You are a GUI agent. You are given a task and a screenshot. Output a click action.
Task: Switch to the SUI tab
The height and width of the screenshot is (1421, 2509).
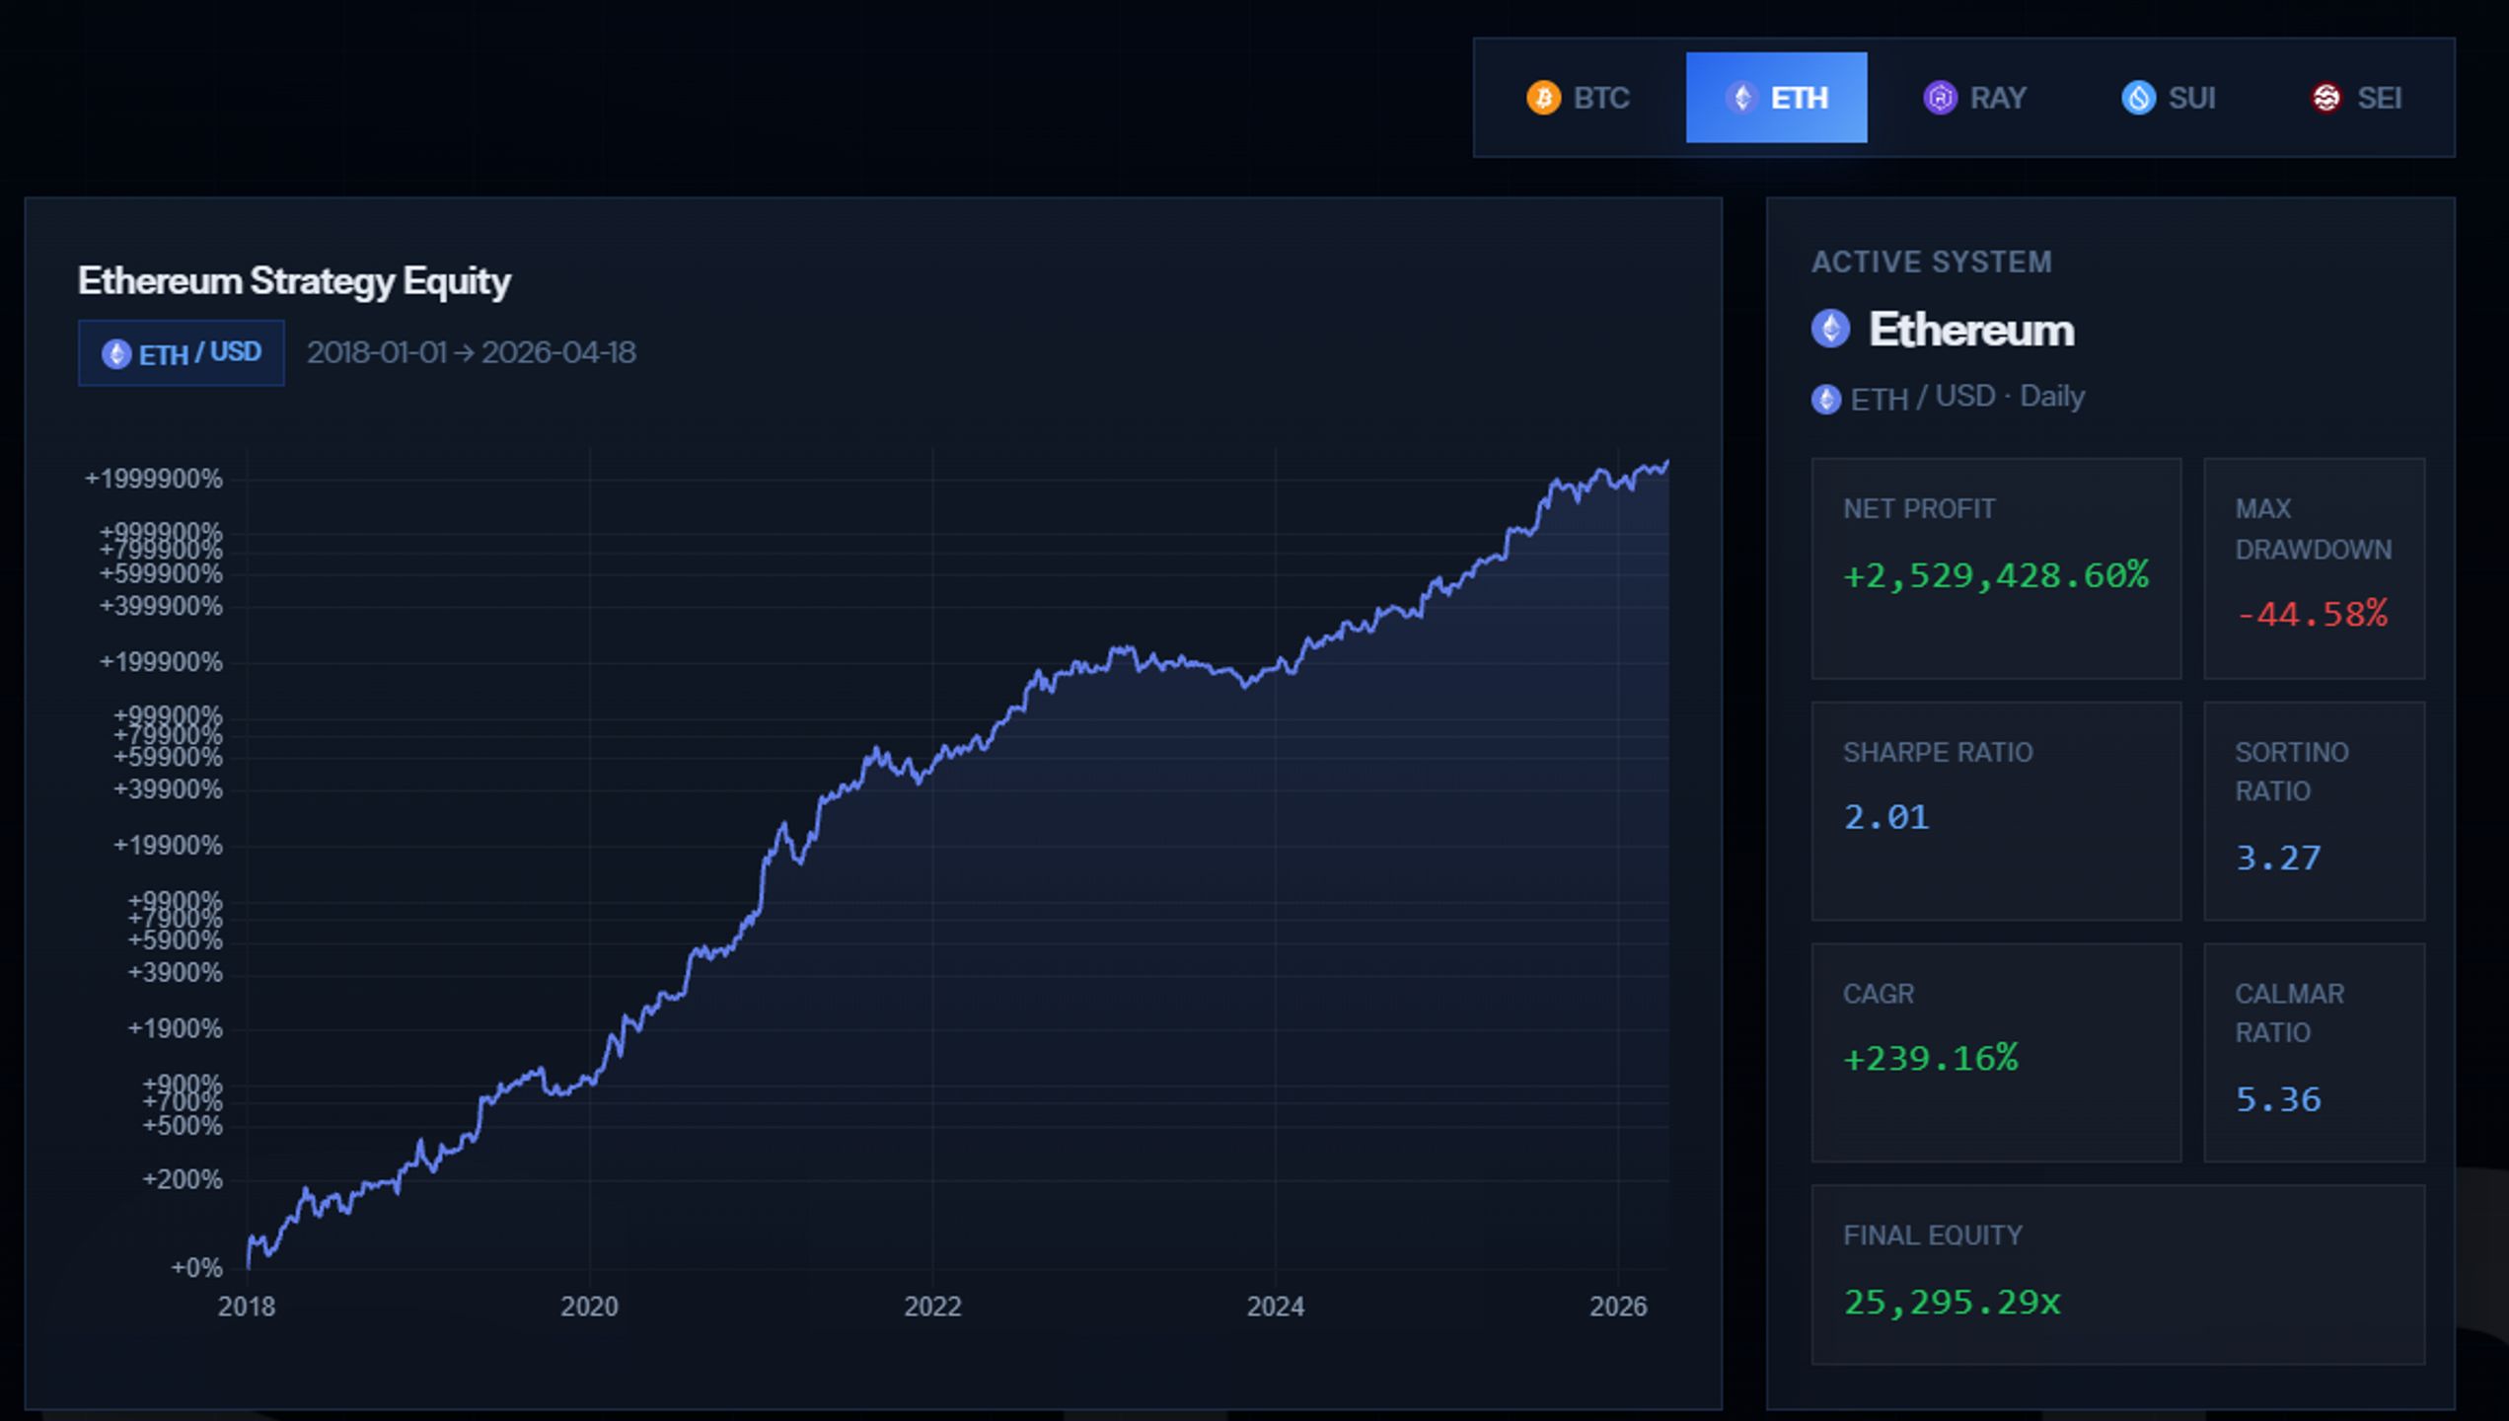[2169, 98]
